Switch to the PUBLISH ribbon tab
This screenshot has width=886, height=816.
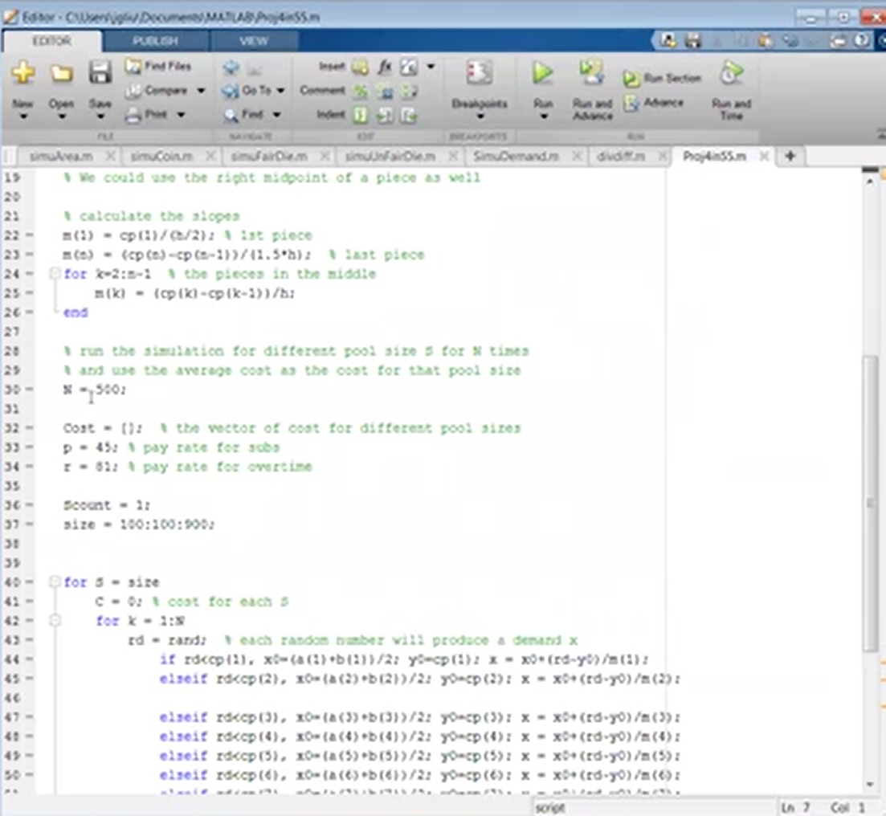coord(155,41)
